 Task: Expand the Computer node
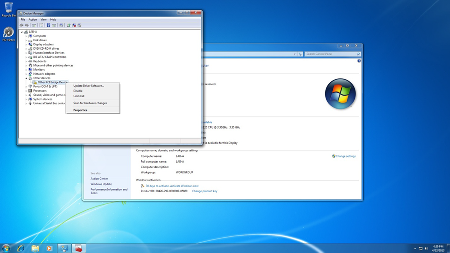[26, 36]
